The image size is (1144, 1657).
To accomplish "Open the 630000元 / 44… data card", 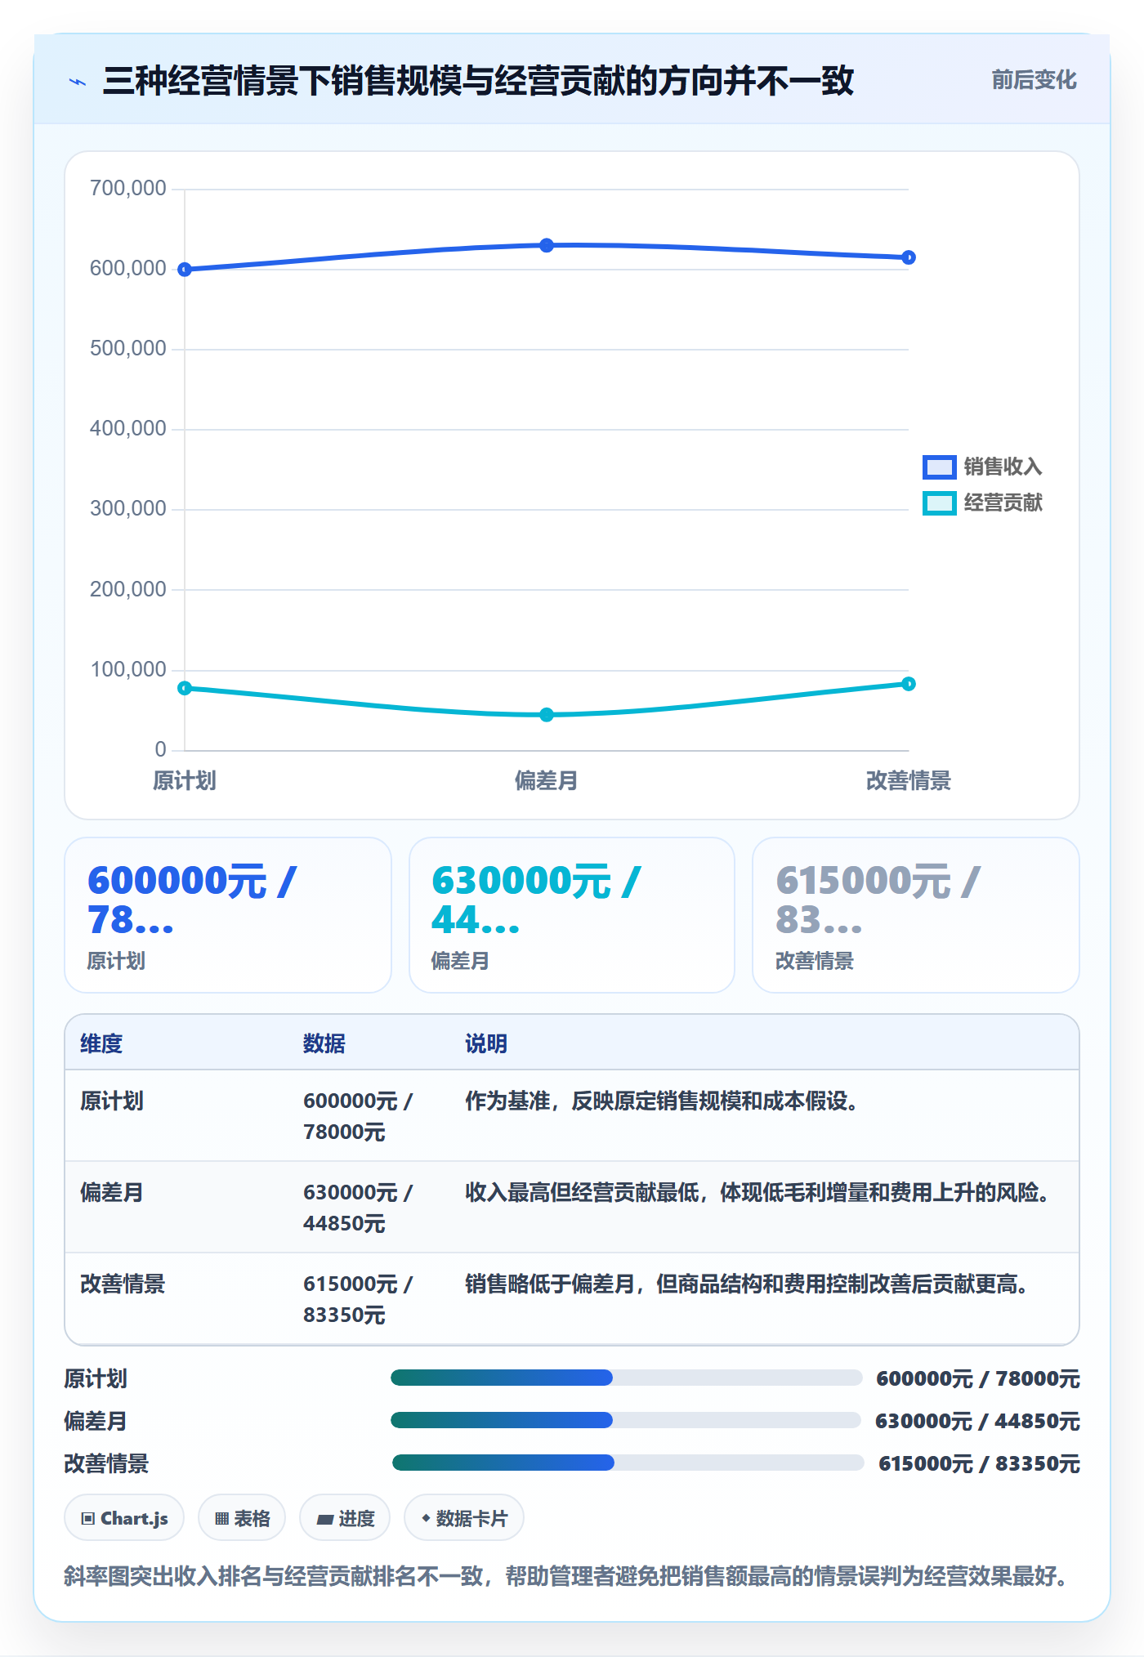I will pos(572,915).
